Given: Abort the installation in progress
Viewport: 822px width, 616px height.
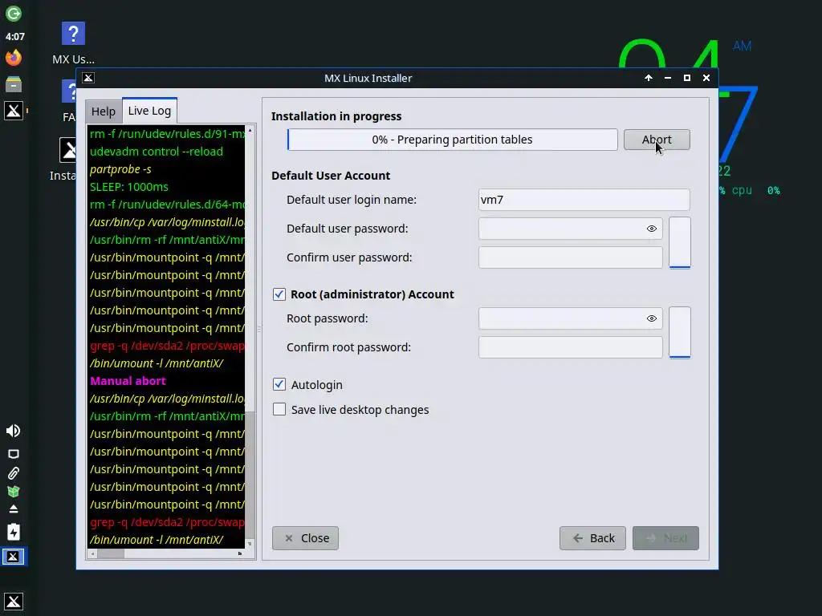Looking at the screenshot, I should pyautogui.click(x=657, y=140).
